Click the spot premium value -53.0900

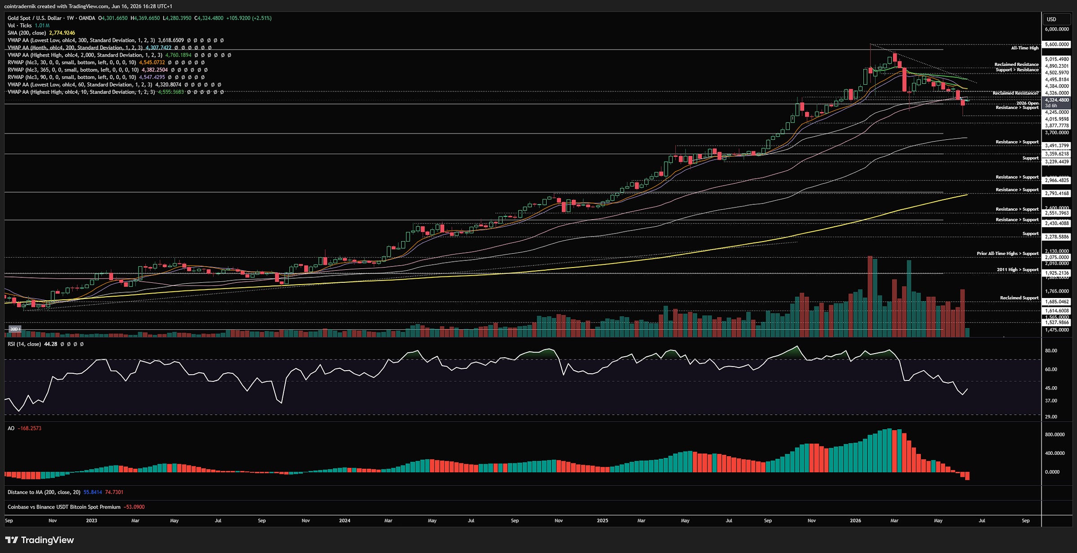(134, 507)
